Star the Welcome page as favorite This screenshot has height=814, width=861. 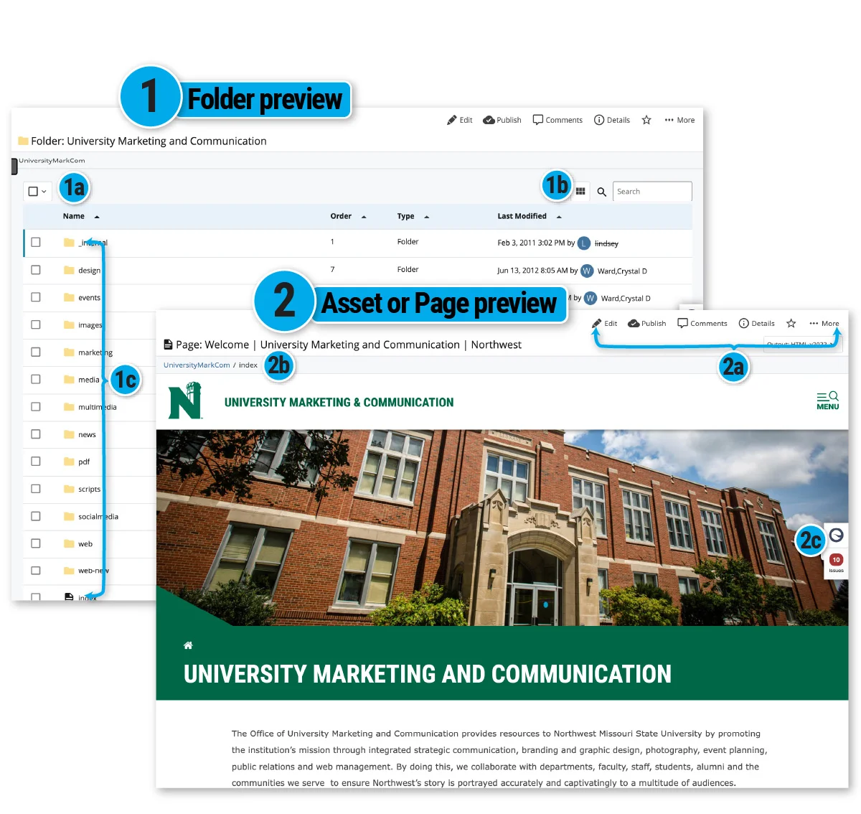pos(791,324)
